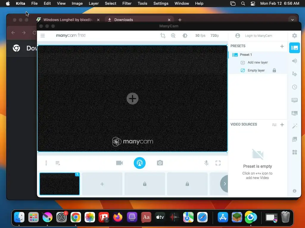Screen dimensions: 305x228
Task: Expand the browser tab search dropdown
Action: coord(292,20)
